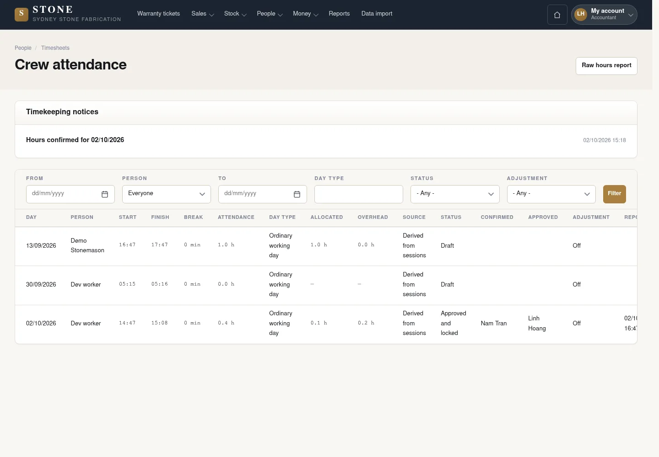The width and height of the screenshot is (659, 457).
Task: Click the 02/10/2026 date cell in the table
Action: click(x=41, y=324)
